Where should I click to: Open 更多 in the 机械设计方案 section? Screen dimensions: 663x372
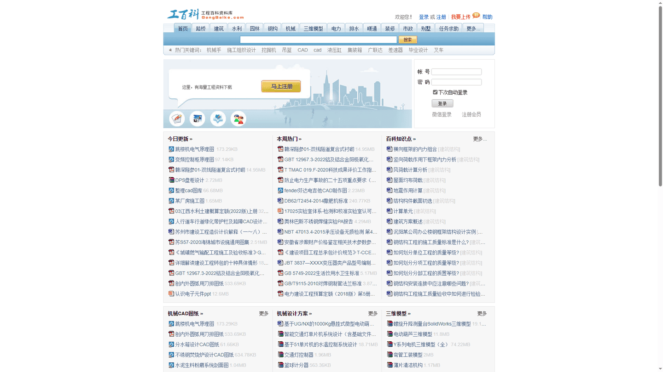click(x=373, y=313)
